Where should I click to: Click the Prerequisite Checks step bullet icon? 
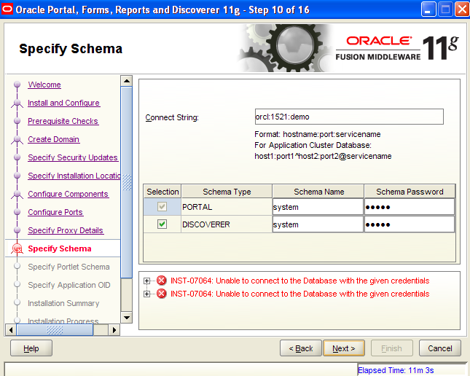(17, 121)
